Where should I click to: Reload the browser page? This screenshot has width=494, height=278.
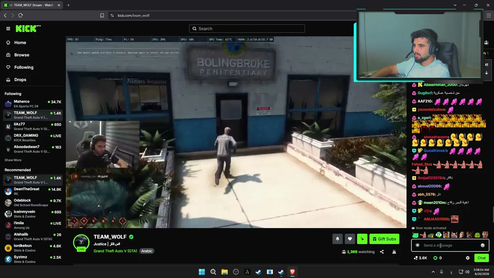20,15
